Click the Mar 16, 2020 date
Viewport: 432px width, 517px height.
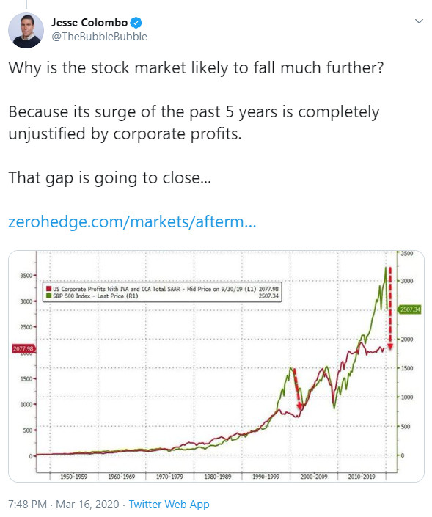[87, 504]
